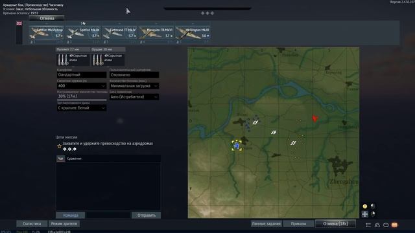Select the blue airfield spawn point on map
This screenshot has width=415, height=233.
[x=237, y=146]
